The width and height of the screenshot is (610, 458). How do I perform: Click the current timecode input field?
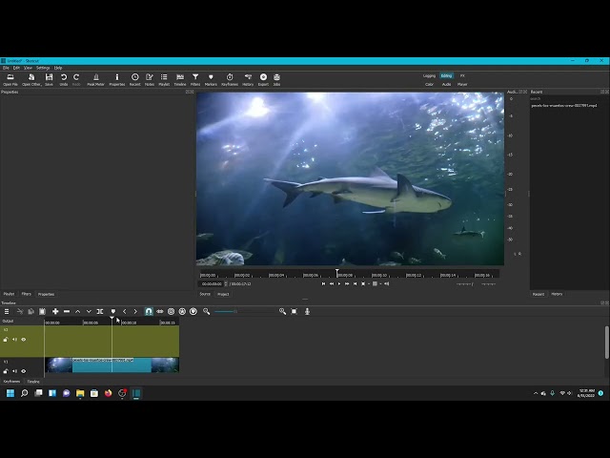click(212, 284)
